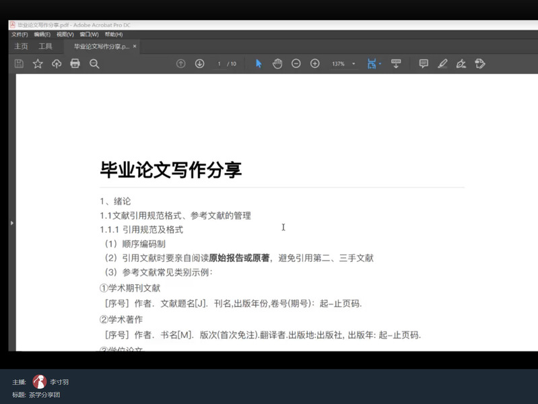This screenshot has height=404, width=538.
Task: Click the host avatar of 李寸羽
Action: pos(40,382)
